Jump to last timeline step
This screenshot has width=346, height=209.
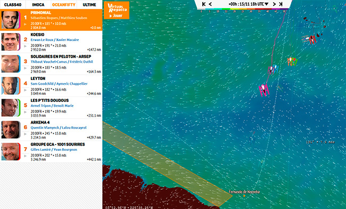coord(281,4)
